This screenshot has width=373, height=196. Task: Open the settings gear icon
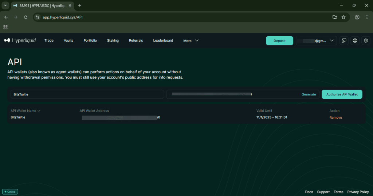click(x=366, y=41)
